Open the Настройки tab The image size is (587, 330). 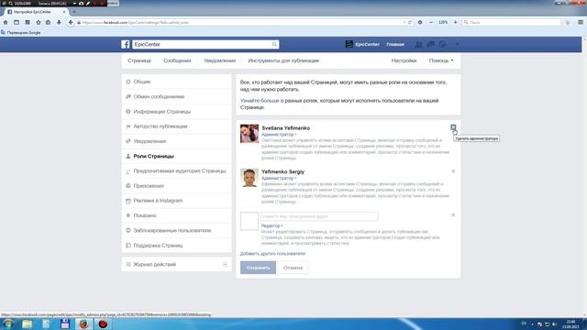point(404,60)
